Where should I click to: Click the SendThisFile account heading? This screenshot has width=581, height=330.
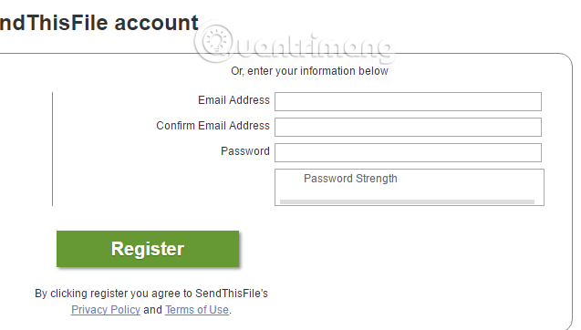pos(99,23)
